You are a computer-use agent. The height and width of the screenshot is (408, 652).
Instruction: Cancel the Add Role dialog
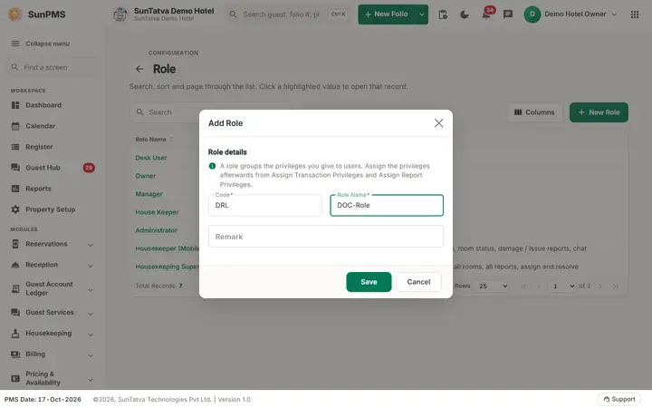pos(418,282)
